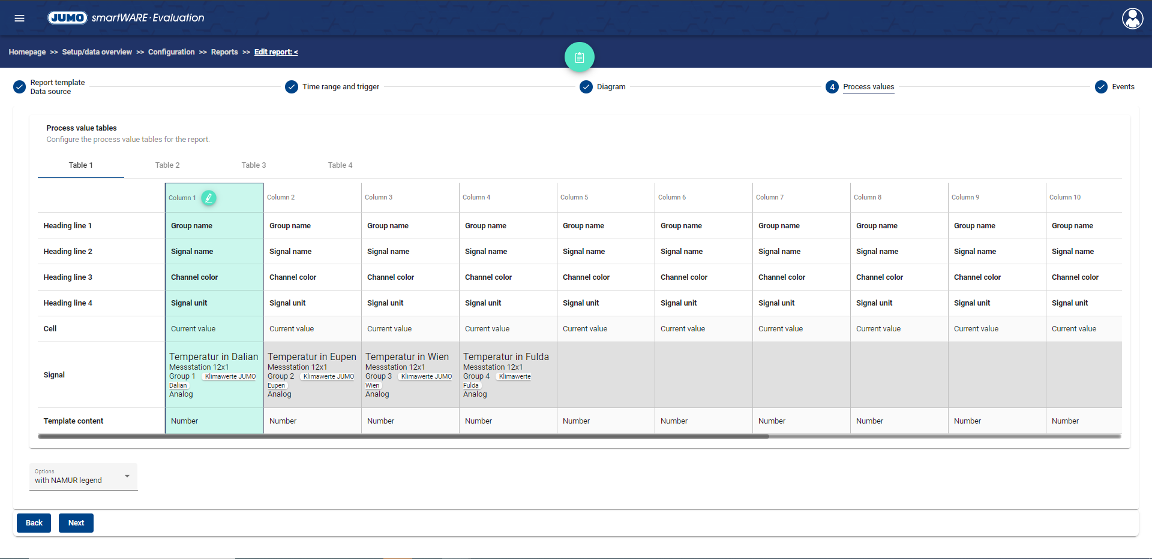Switch to the Table 2 tab
1152x559 pixels.
[x=167, y=165]
